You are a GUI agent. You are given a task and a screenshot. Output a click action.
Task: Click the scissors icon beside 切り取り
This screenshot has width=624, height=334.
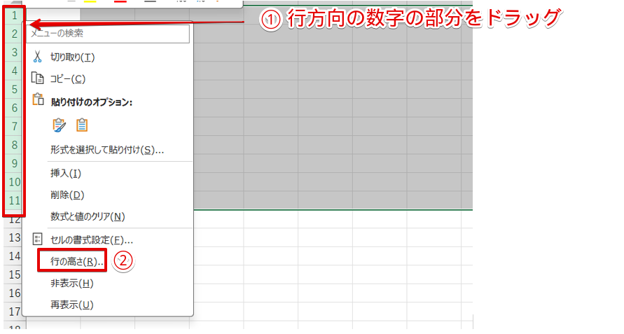coord(37,57)
